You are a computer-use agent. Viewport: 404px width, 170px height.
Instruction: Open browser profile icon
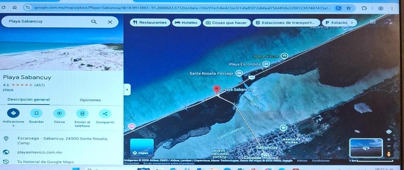coord(381,8)
